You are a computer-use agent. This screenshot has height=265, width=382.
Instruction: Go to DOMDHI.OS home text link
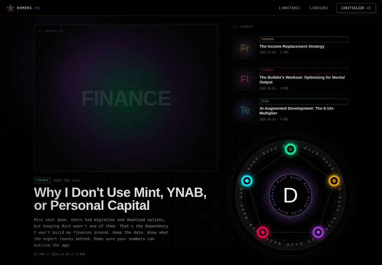coord(28,8)
